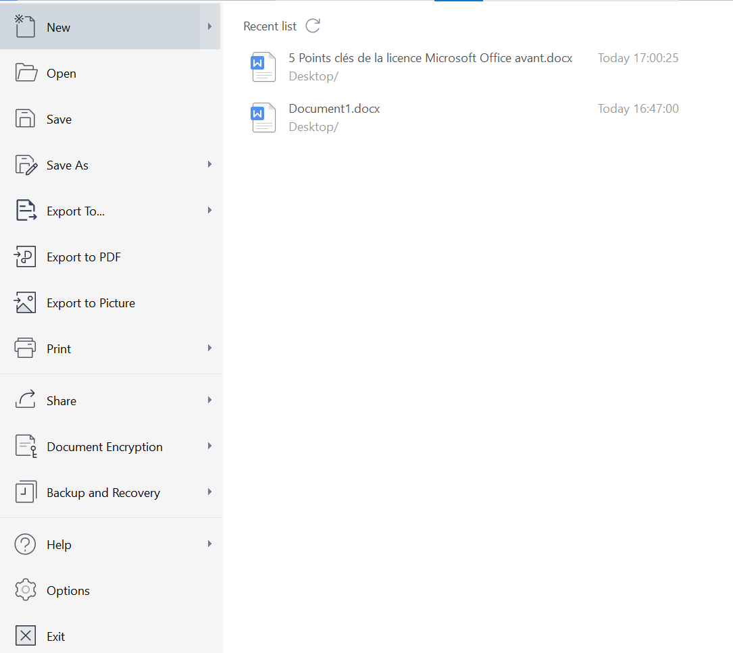Expand the Help submenu arrow
Viewport: 733px width, 653px height.
[x=210, y=544]
